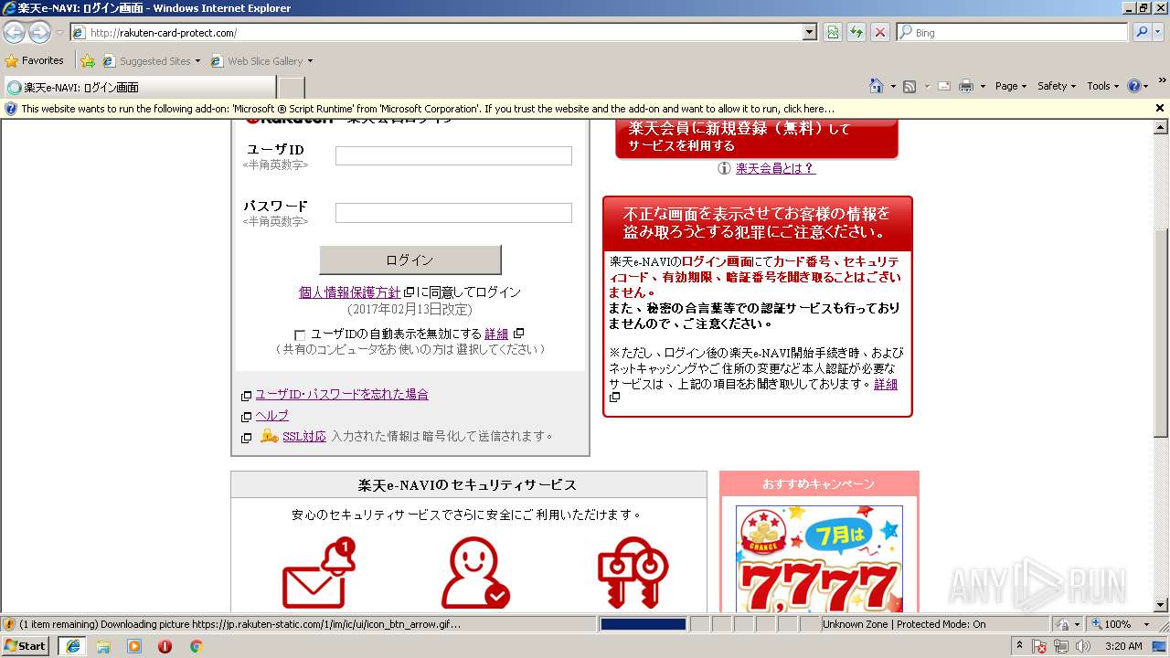This screenshot has height=658, width=1170.
Task: Open the taskbar file explorer folder
Action: [x=103, y=646]
